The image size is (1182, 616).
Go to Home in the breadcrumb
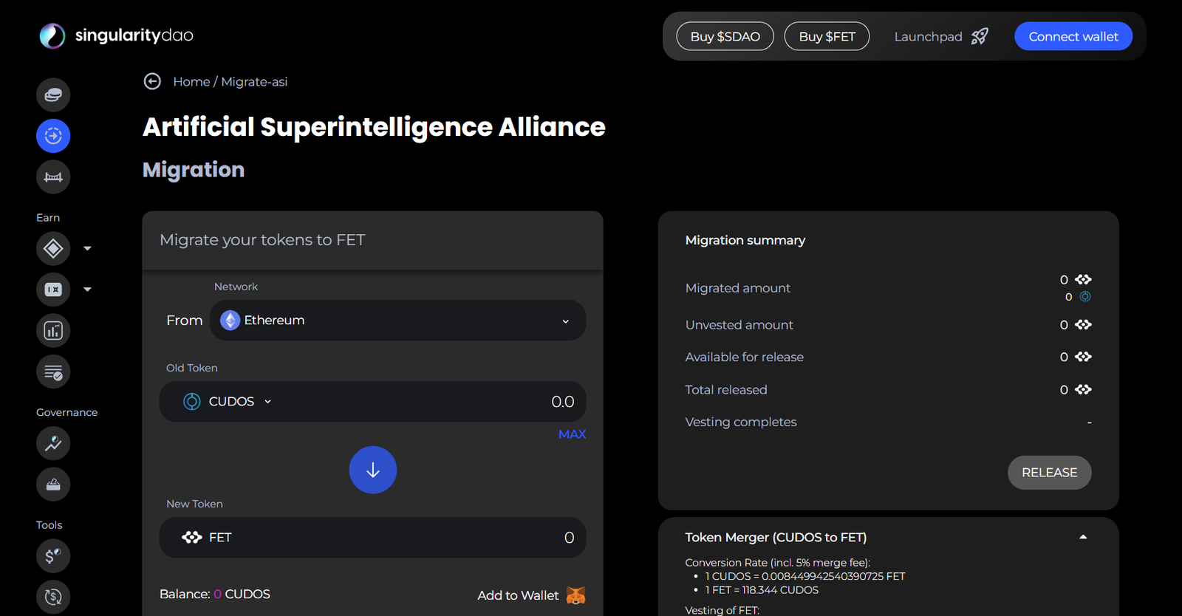[x=191, y=82]
